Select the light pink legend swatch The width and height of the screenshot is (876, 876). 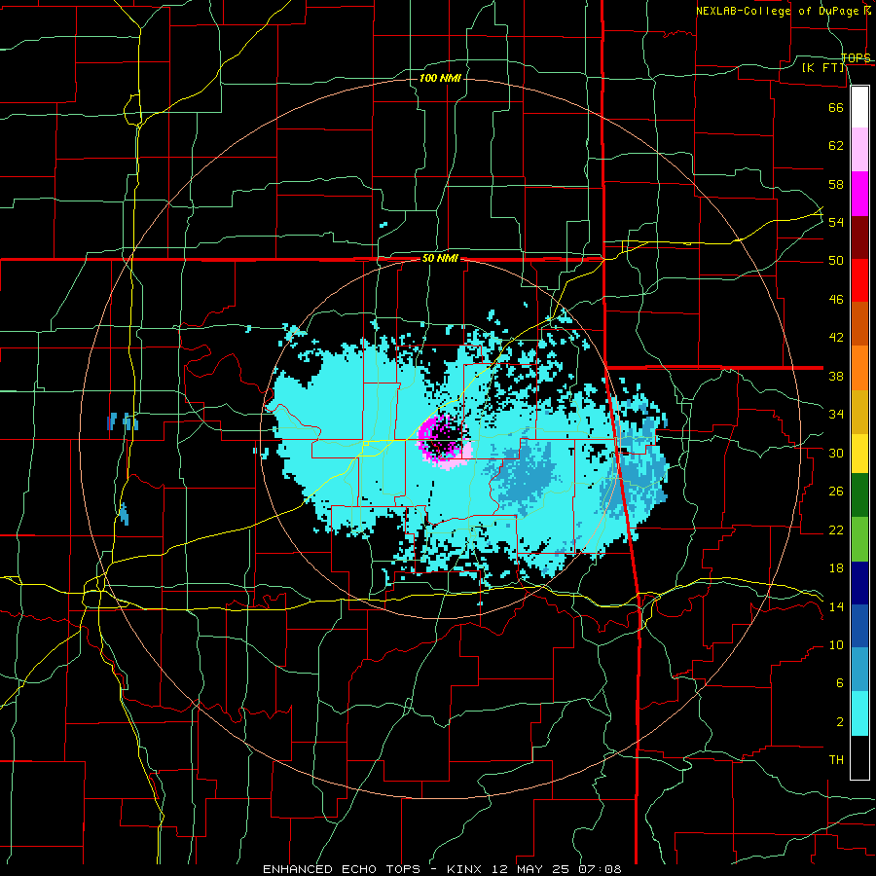(x=859, y=149)
